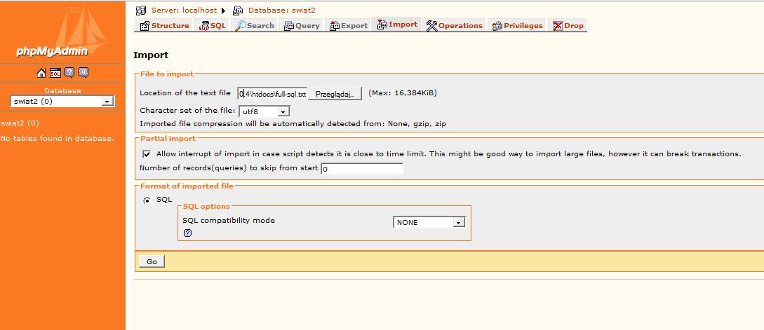Open the Privileges tab
Screen dimensions: 764x330
[x=517, y=26]
